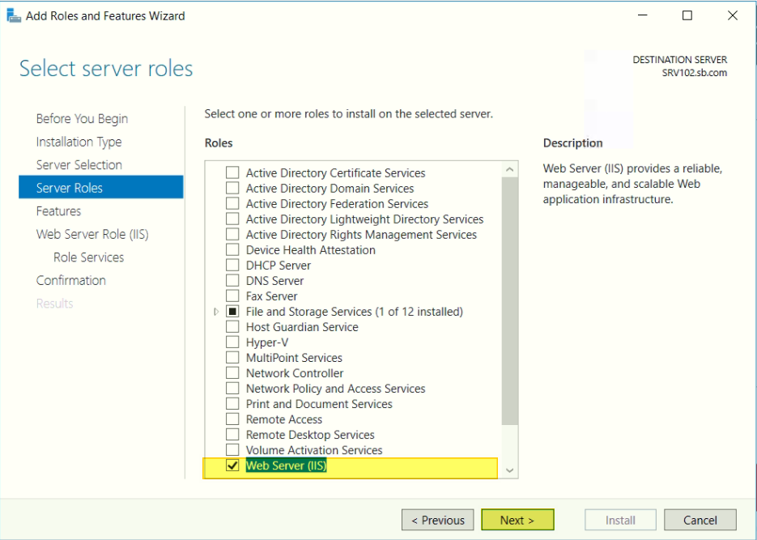757x540 pixels.
Task: Expand File and Storage Services tree arrow
Action: tap(216, 312)
